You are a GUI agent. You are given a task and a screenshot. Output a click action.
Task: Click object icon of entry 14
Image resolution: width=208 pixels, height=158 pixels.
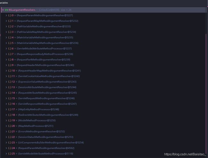[x=10, y=93]
